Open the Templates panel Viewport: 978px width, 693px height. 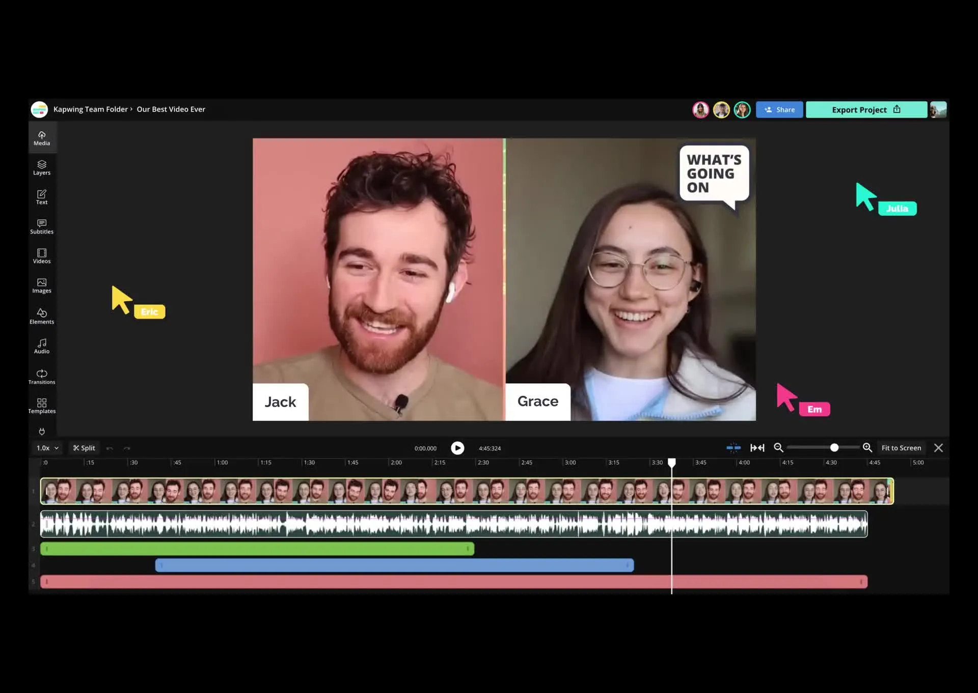click(x=42, y=406)
